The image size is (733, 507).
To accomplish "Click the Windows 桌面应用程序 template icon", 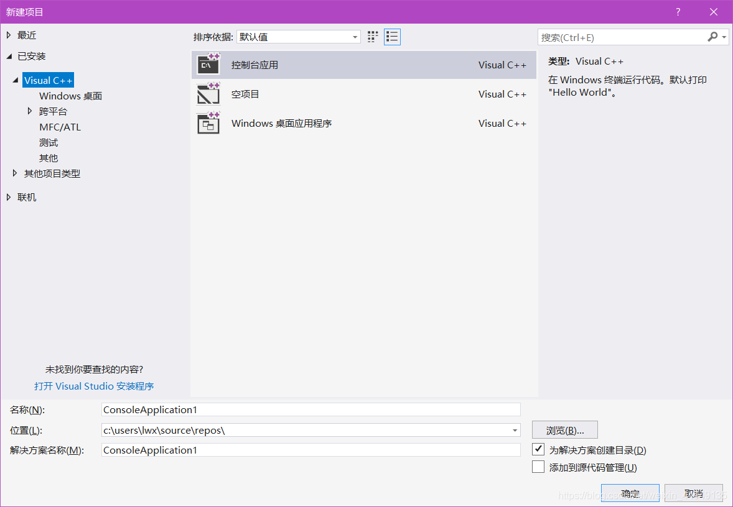I will tap(208, 123).
